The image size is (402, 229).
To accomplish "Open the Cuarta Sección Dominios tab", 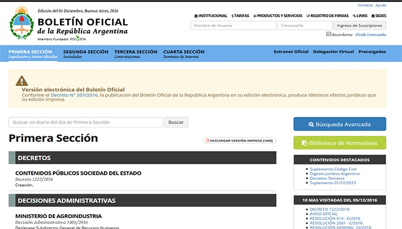I will (x=183, y=54).
